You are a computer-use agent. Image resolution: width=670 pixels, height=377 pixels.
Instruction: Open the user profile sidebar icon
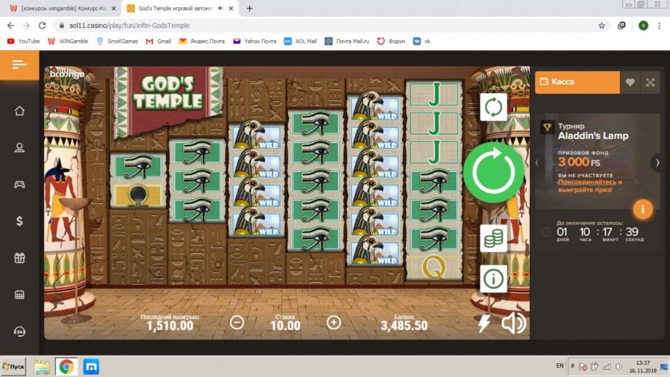19,147
